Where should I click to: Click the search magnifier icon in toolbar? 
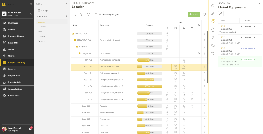tap(74, 14)
